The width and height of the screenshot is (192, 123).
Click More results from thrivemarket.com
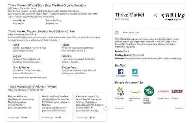point(30,78)
